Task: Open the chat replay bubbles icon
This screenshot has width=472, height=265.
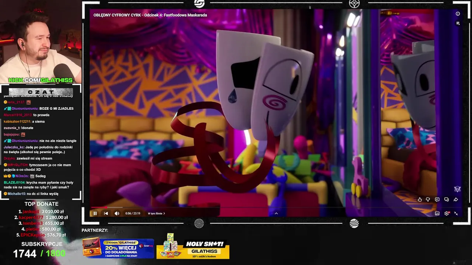Action: pyautogui.click(x=446, y=199)
